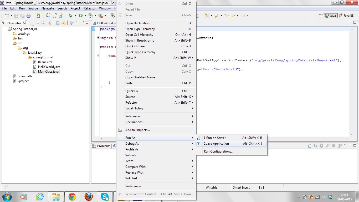The image size is (359, 202).
Task: Expand the Profile As submenu
Action: click(156, 149)
